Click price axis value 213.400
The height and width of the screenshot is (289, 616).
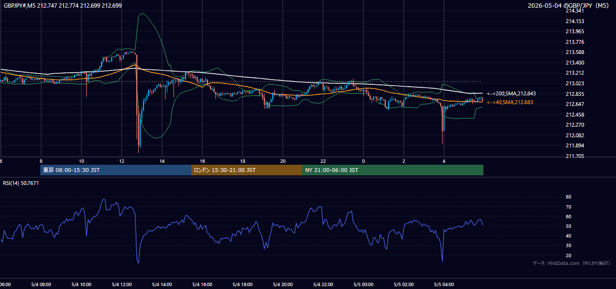tap(575, 63)
